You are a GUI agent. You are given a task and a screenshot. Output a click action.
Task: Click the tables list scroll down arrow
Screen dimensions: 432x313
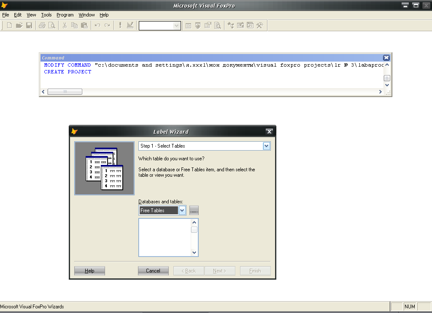point(194,253)
